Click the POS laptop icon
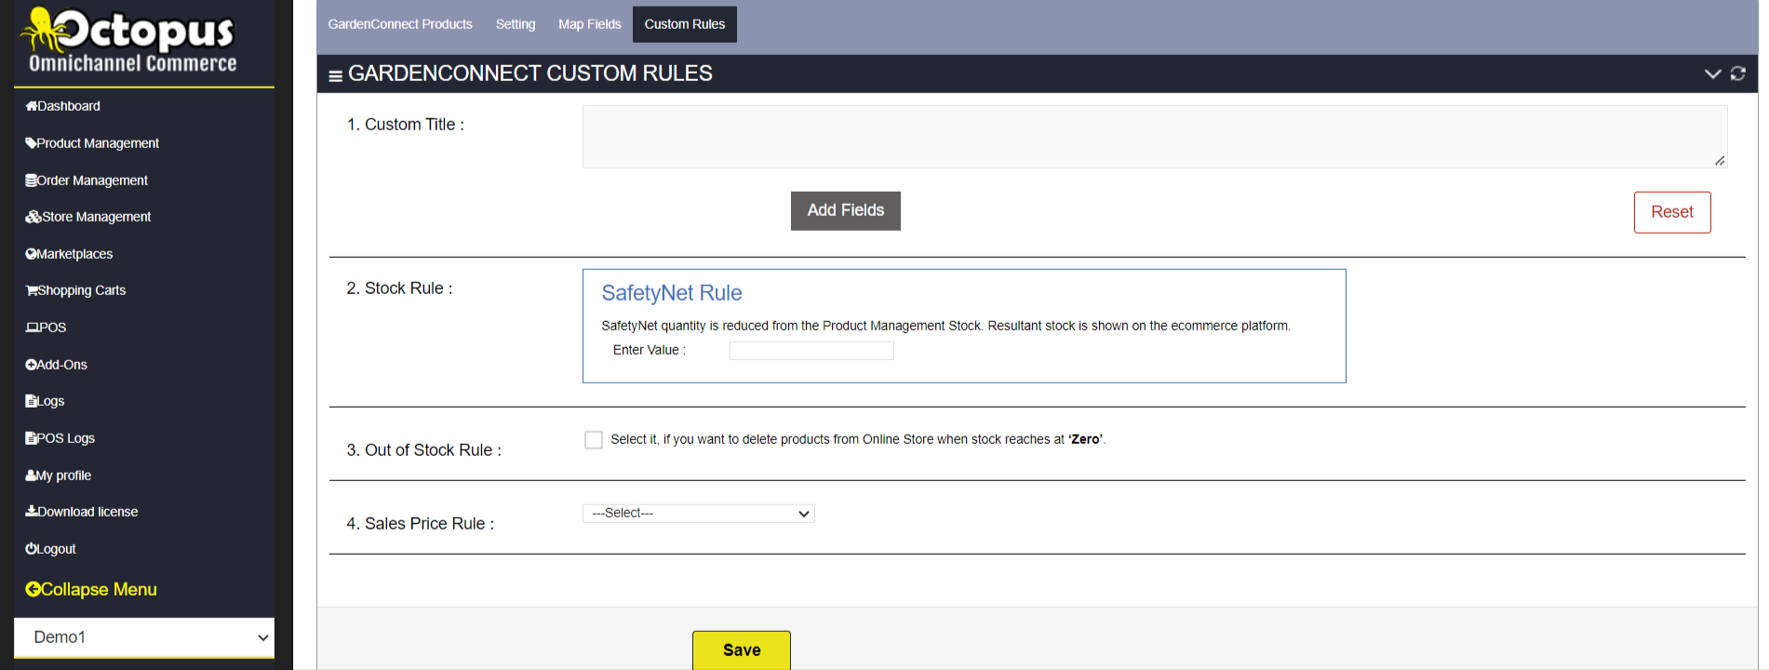Screen dimensions: 1769x670 coord(33,328)
